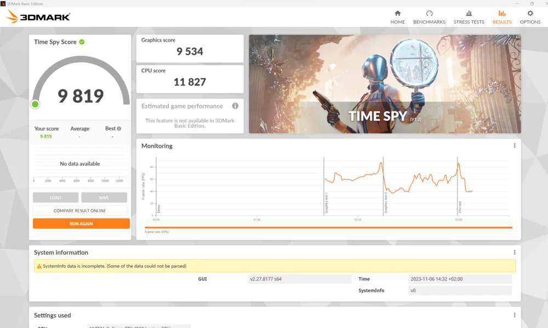Click the CPU test chart marker
548x328 pixels.
pyautogui.click(x=460, y=207)
